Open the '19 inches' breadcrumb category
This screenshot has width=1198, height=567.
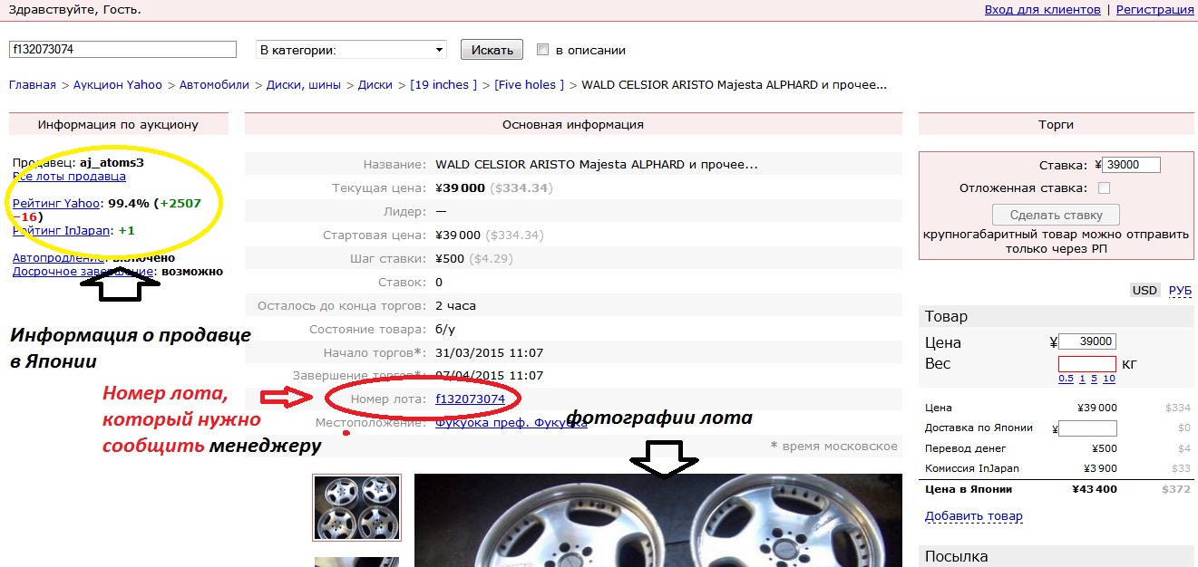point(443,85)
